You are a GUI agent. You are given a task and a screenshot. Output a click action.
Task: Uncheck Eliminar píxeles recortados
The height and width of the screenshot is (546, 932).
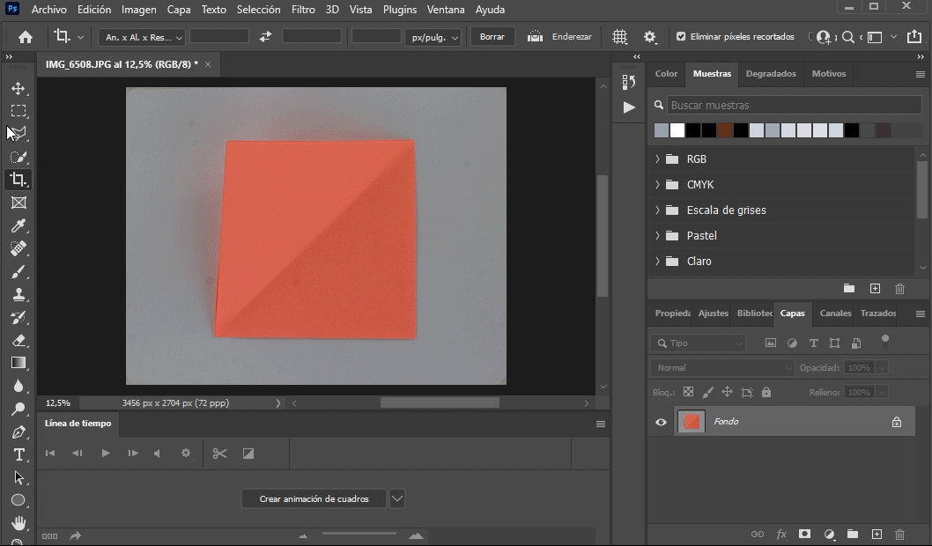click(x=680, y=37)
